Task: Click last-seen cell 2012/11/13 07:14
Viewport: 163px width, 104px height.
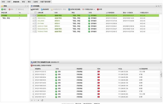Action: point(111,15)
